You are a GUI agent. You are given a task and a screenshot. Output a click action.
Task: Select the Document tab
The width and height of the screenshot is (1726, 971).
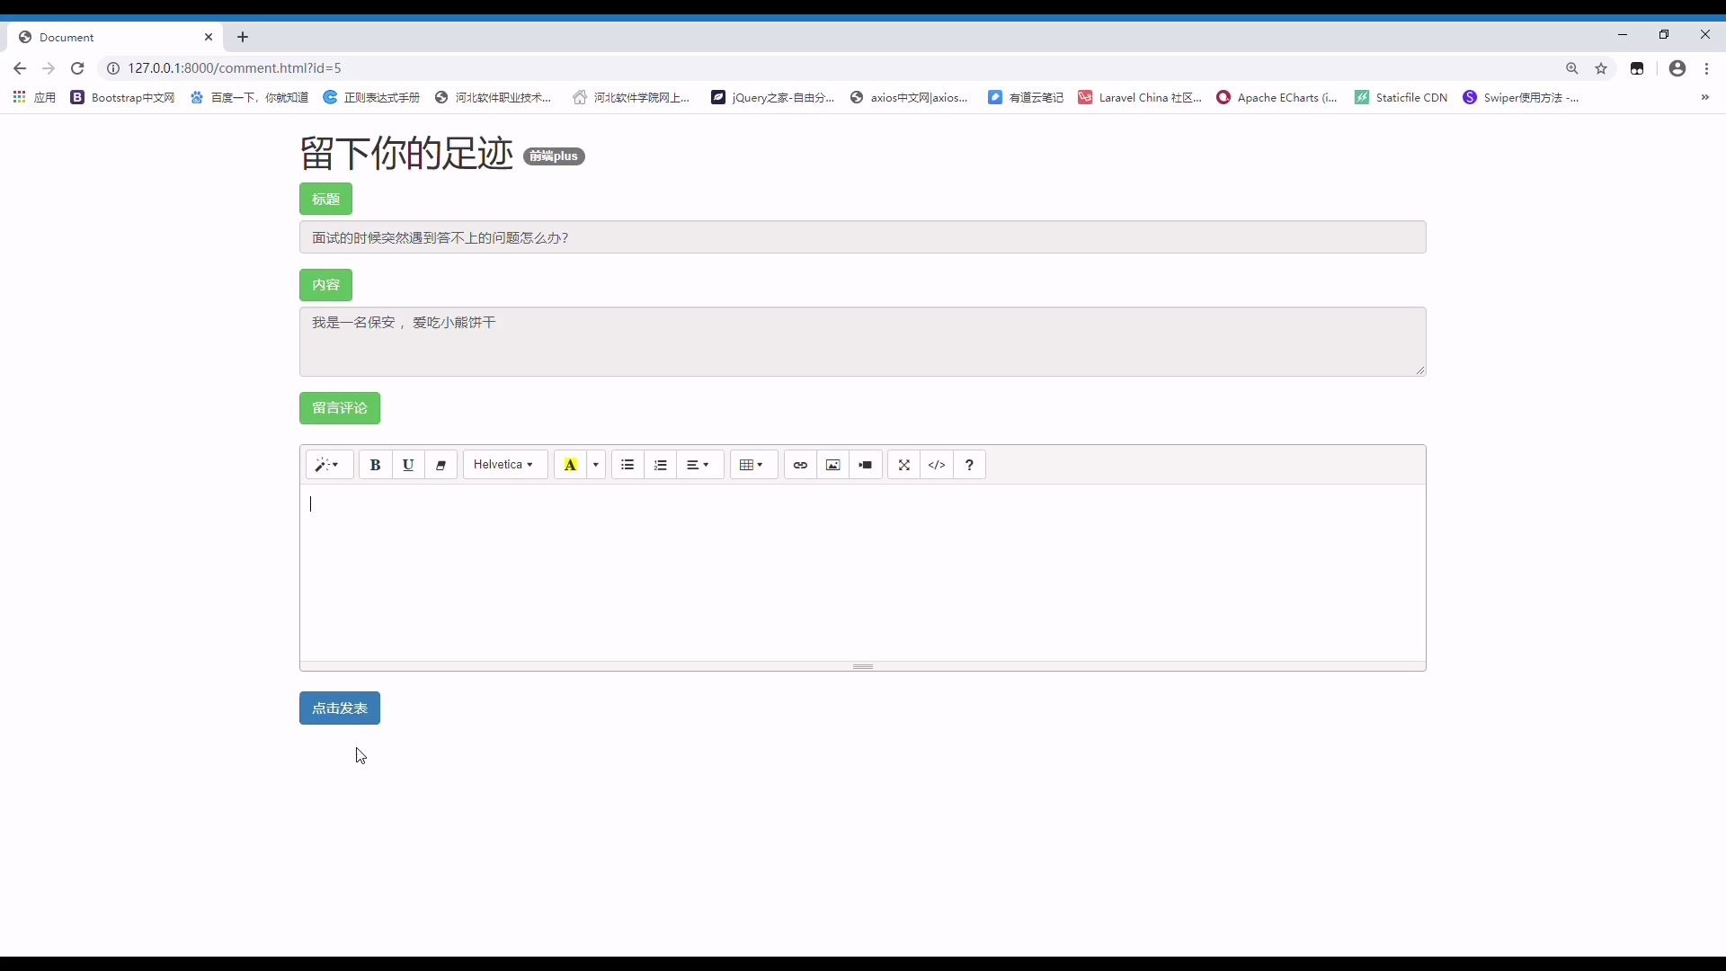click(x=115, y=37)
